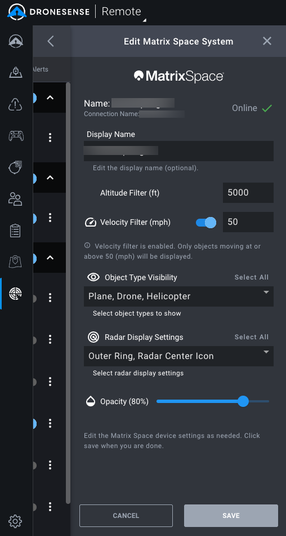Image resolution: width=286 pixels, height=536 pixels.
Task: Open the users sidebar icon
Action: click(16, 199)
